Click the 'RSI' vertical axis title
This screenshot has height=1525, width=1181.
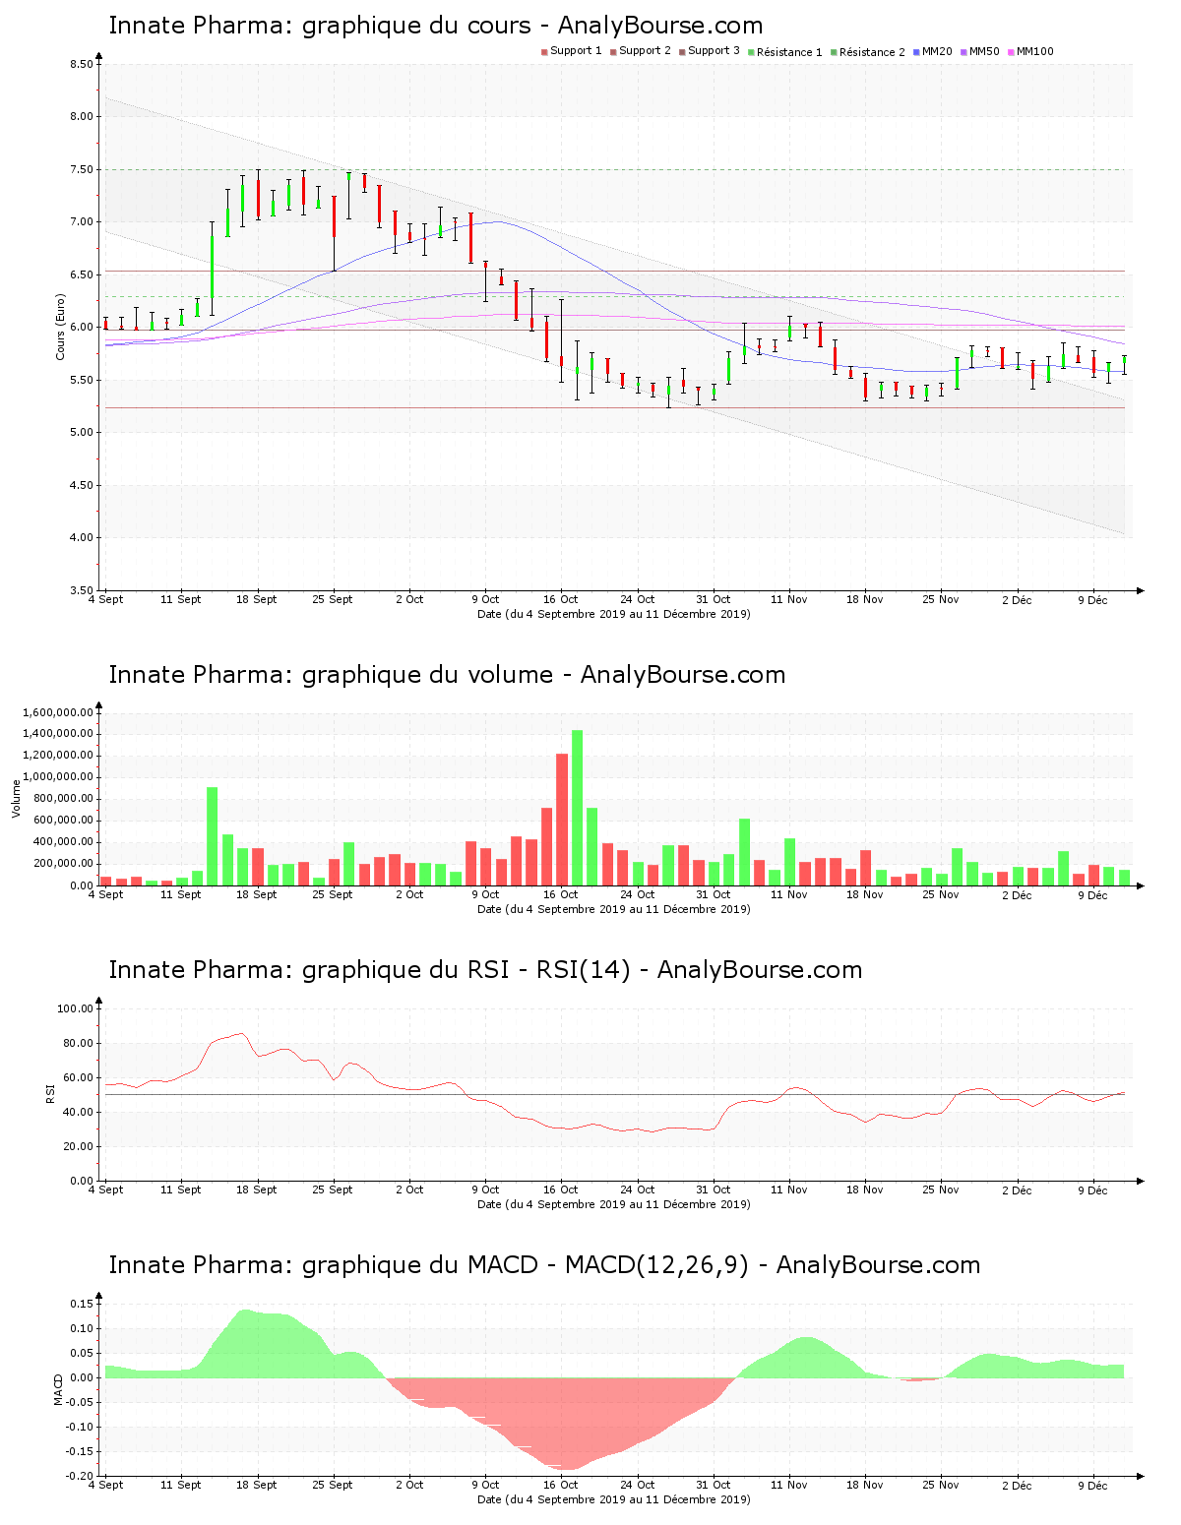(49, 1093)
